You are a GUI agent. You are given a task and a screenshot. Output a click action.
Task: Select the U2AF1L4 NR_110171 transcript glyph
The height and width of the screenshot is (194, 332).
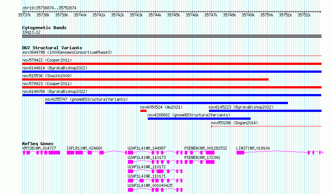pos(155,181)
